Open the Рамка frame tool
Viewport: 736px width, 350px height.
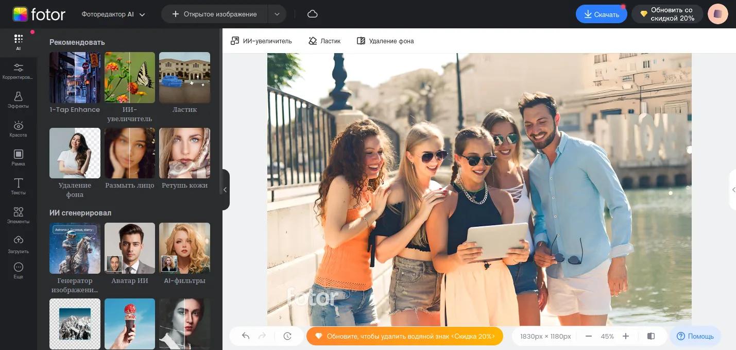point(18,158)
